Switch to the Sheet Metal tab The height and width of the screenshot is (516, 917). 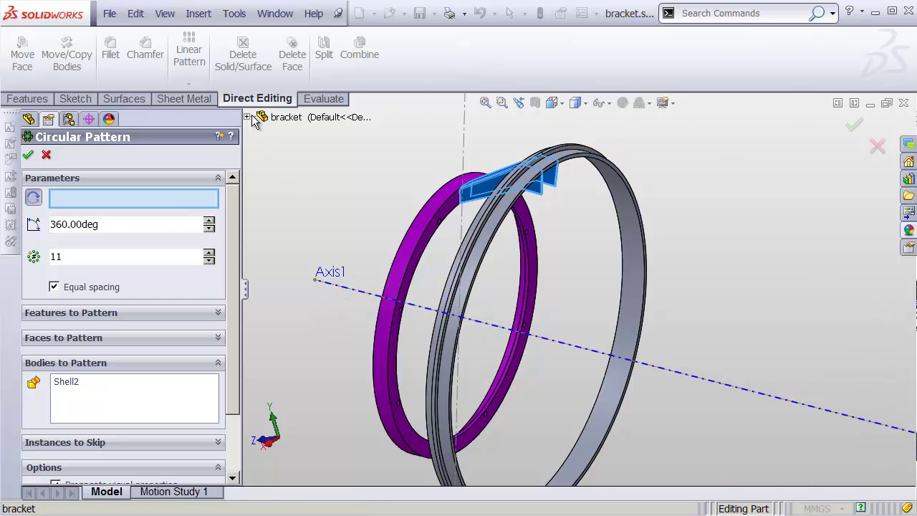coord(184,99)
